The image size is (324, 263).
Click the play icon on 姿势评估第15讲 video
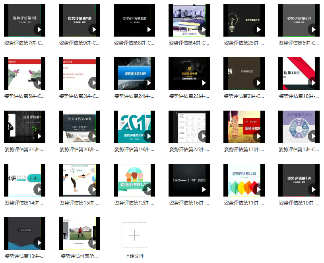tap(93, 189)
